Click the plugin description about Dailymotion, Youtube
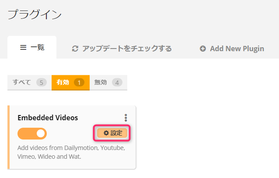Viewport: 279px width, 178px height. (71, 152)
